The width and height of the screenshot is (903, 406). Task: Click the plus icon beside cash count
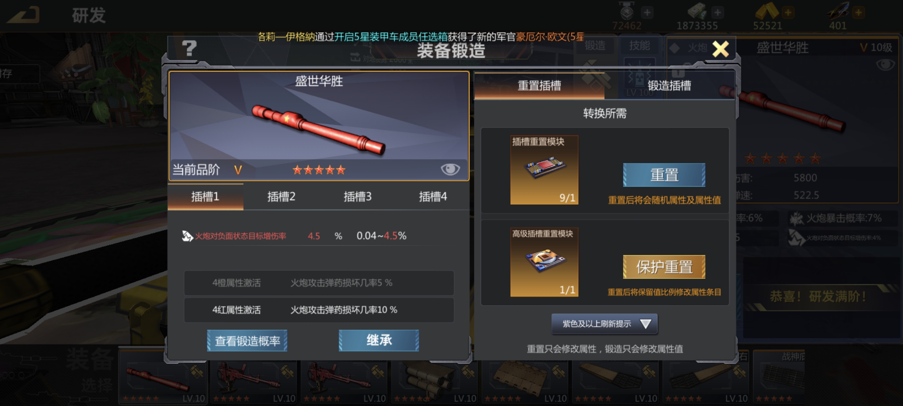717,13
